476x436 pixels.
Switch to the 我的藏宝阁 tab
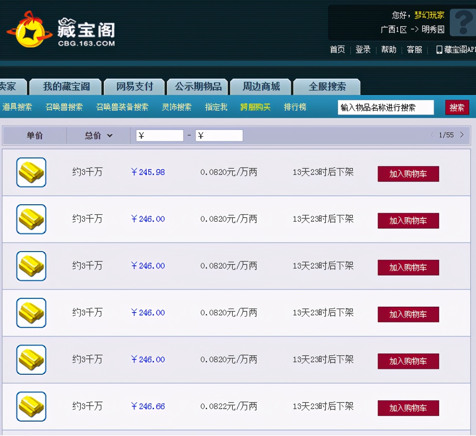[66, 87]
